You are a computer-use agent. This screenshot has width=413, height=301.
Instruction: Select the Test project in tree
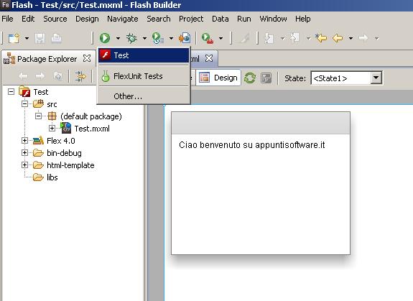coord(40,92)
